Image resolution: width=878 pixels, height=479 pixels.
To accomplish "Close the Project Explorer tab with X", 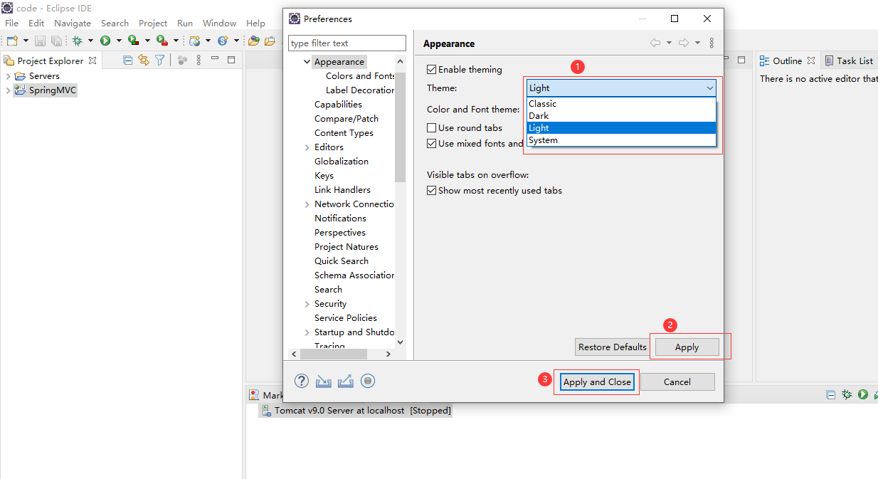I will coord(92,60).
